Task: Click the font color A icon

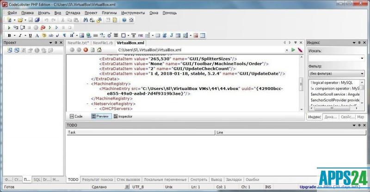Action: pyautogui.click(x=37, y=36)
